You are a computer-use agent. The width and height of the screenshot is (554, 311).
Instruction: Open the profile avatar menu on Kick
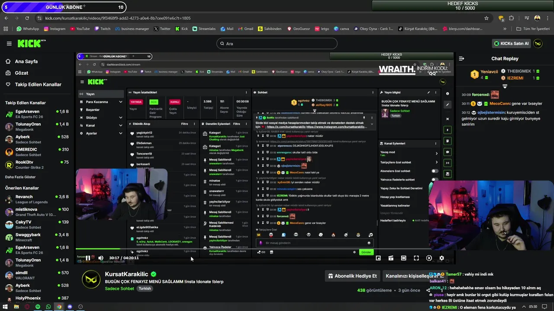pyautogui.click(x=538, y=43)
